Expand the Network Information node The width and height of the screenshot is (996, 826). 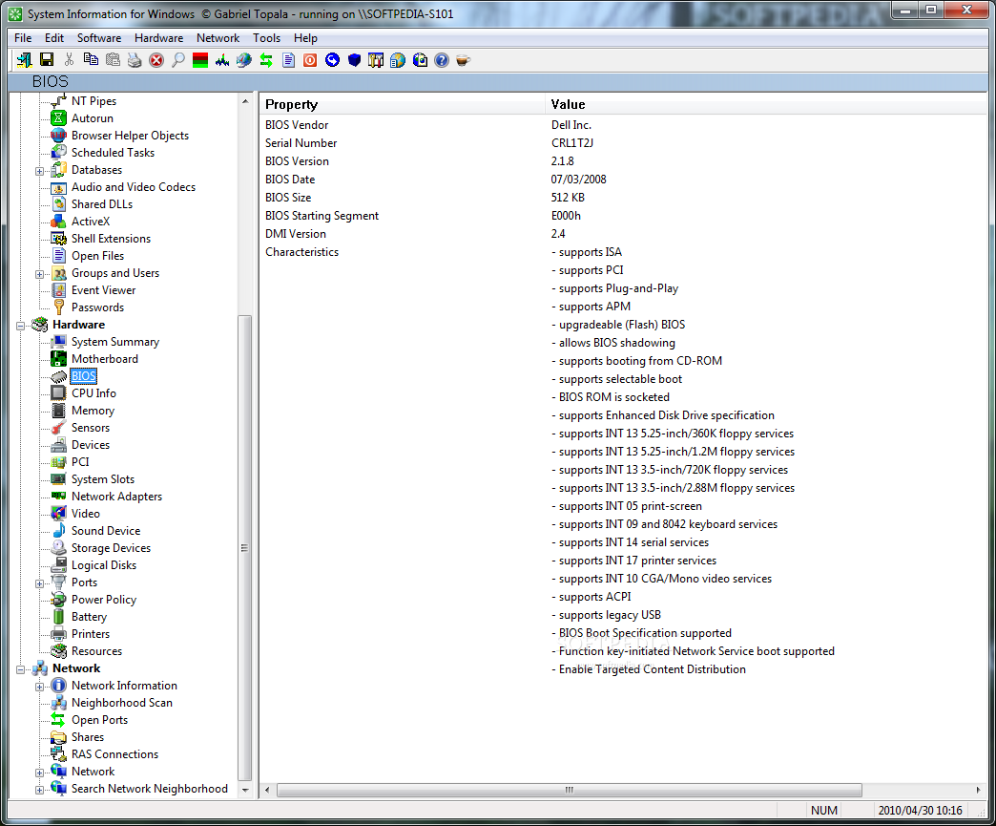click(x=39, y=687)
